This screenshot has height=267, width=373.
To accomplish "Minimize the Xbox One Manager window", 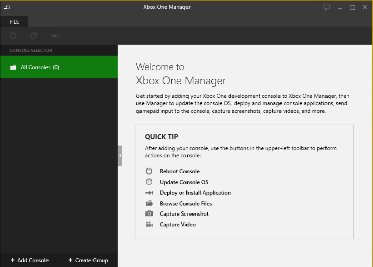I will 340,8.
